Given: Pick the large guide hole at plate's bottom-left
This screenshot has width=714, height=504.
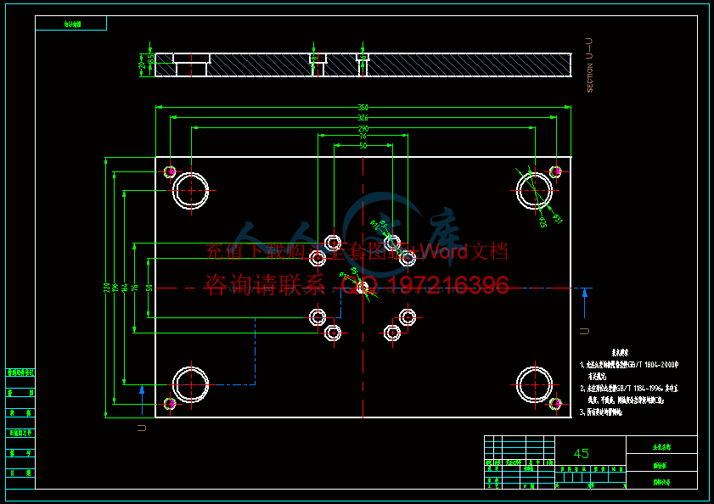Looking at the screenshot, I should [191, 384].
